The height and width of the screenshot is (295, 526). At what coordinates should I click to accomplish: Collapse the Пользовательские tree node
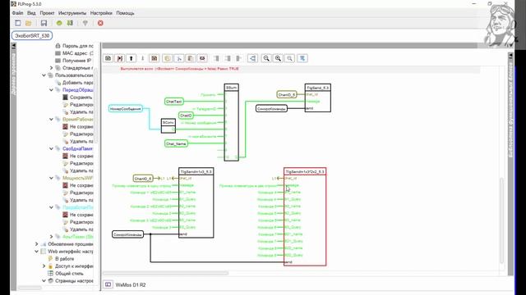[44, 75]
